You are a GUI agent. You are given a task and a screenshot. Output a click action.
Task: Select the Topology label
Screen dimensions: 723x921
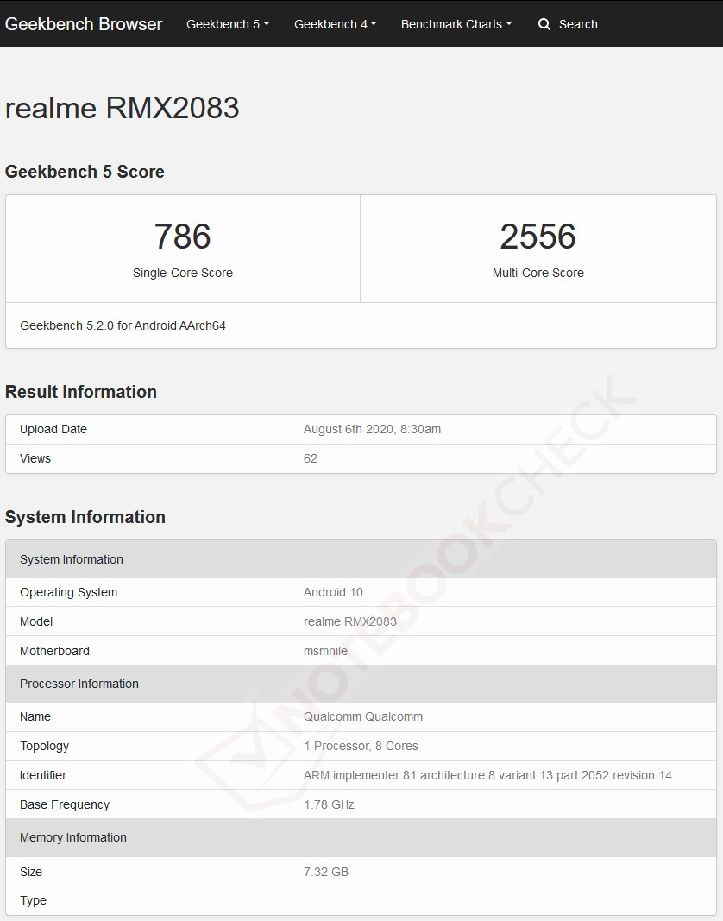pyautogui.click(x=45, y=746)
